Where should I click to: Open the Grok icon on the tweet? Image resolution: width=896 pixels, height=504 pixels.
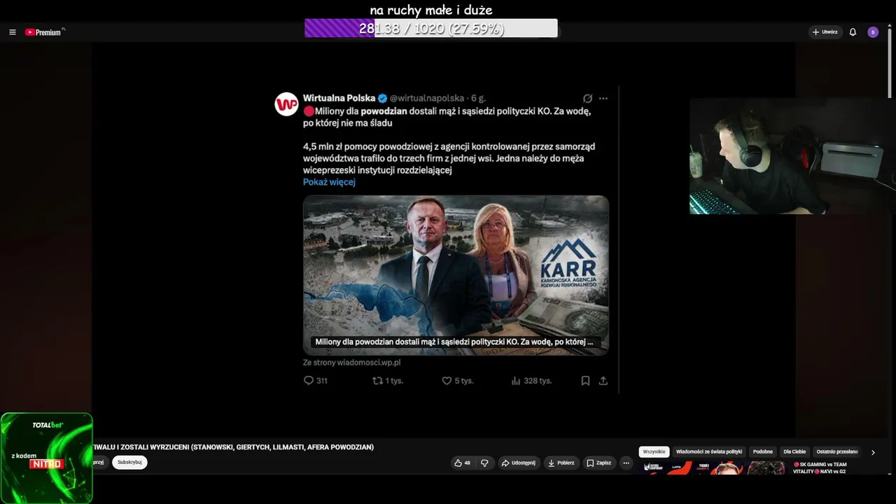point(588,99)
